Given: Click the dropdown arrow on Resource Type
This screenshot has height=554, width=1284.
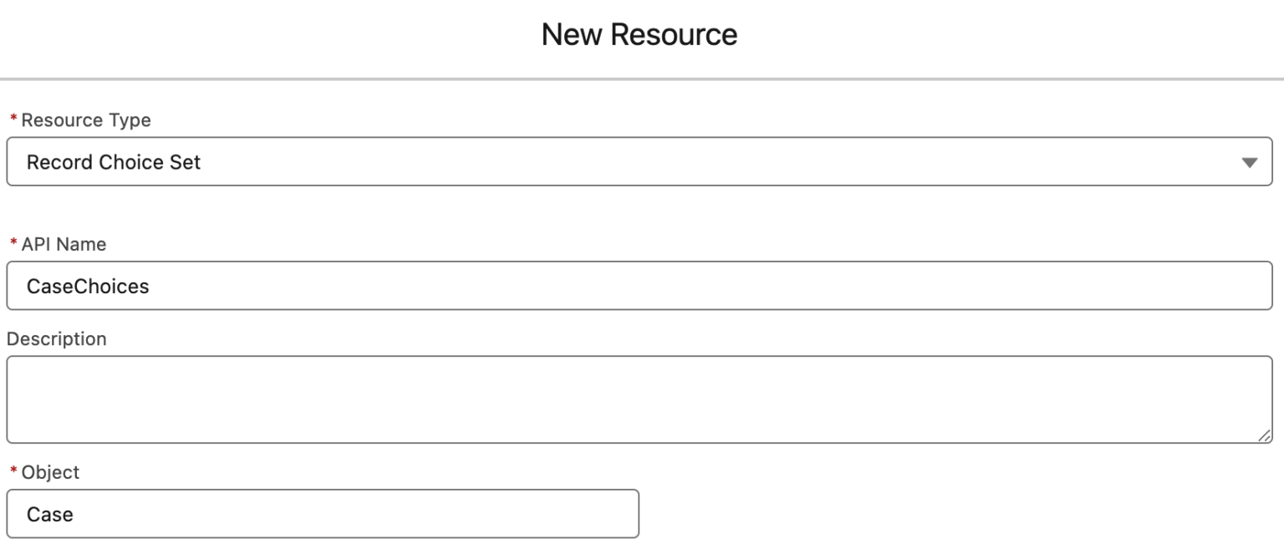Looking at the screenshot, I should 1249,162.
